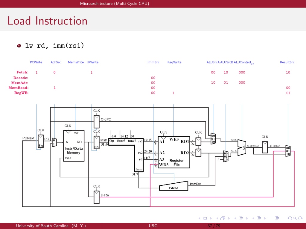Viewport: 306px width, 229px height.
Task: Click the RegWB ResultSrc value 01
Action: tap(288, 93)
